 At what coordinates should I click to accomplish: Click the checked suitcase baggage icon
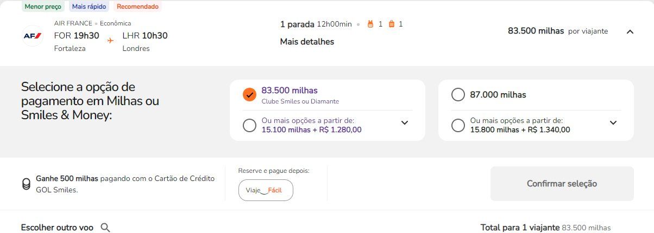pyautogui.click(x=392, y=24)
